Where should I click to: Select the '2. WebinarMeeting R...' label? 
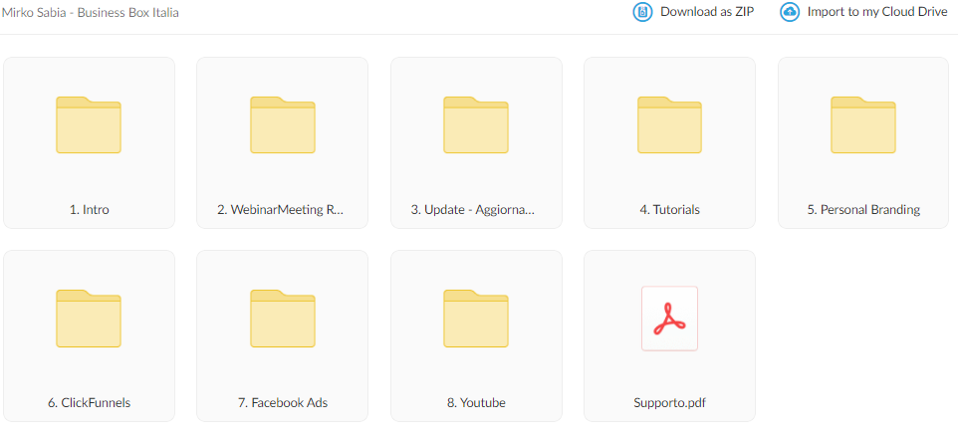(281, 210)
